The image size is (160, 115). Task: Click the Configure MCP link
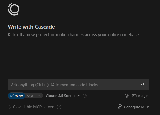133,107
